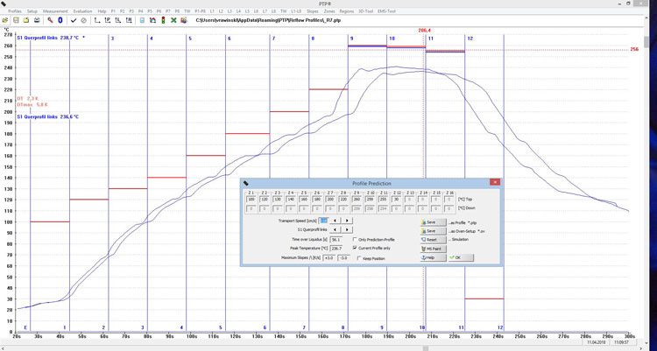Decrease Transport Speed with left arrow
This screenshot has height=351, width=657.
(336, 221)
